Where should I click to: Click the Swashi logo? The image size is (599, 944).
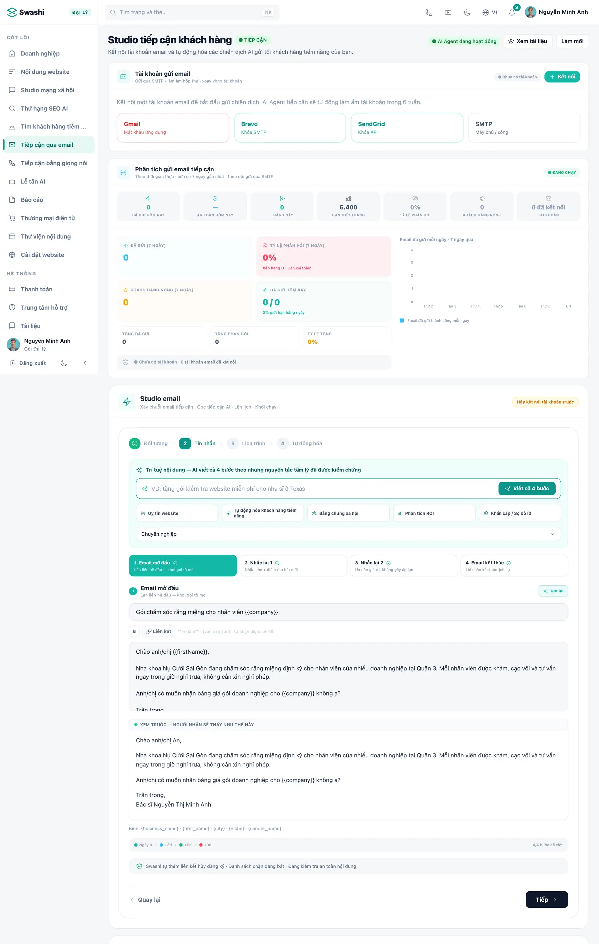(26, 12)
